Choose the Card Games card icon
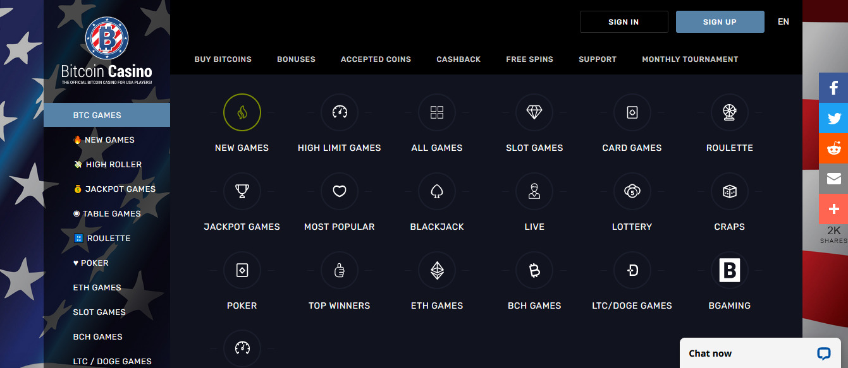 coord(632,112)
